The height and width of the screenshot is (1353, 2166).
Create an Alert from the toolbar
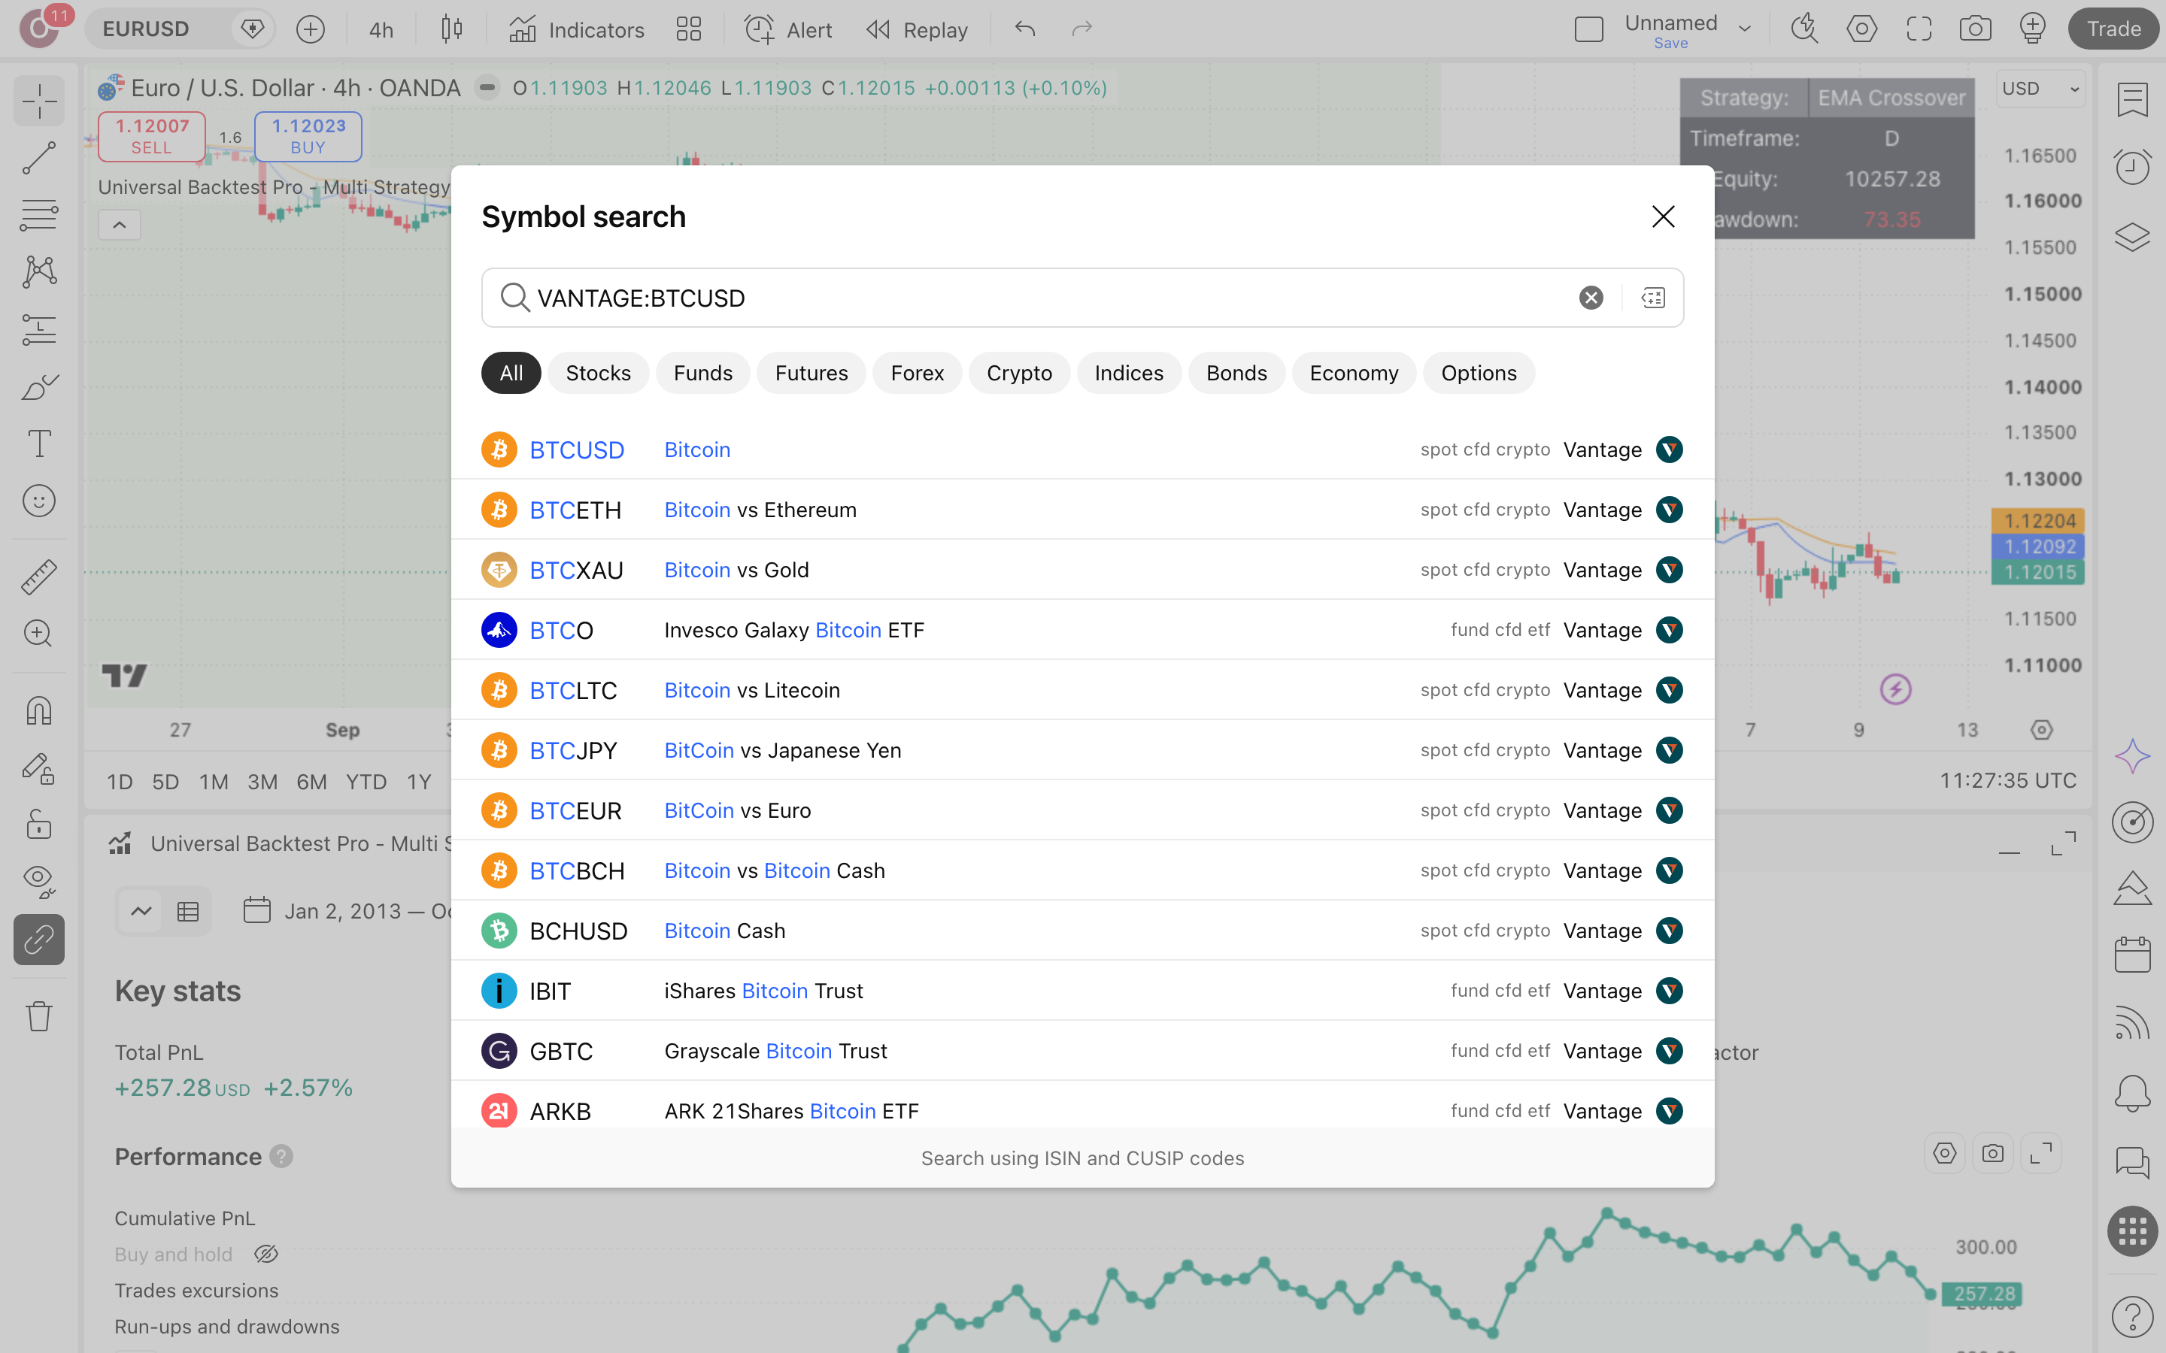[x=788, y=29]
